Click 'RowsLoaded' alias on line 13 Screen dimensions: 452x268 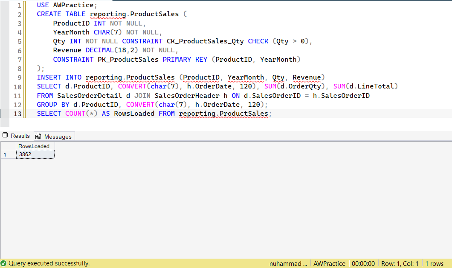[134, 114]
